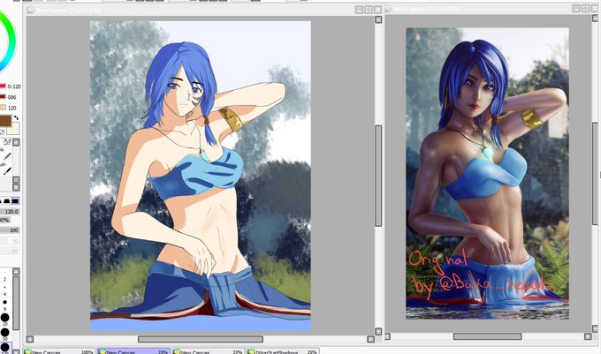Click left canvas vertical scroll-up arrow

click(378, 19)
